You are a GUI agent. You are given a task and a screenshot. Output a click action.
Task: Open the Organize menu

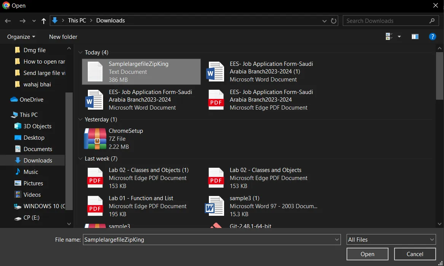(x=21, y=37)
